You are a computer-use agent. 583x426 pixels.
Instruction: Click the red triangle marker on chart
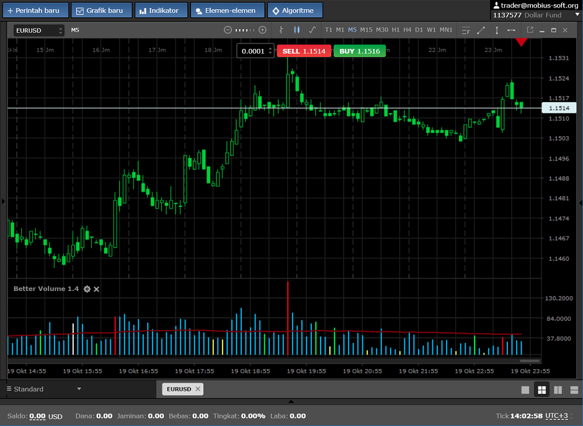pos(521,42)
